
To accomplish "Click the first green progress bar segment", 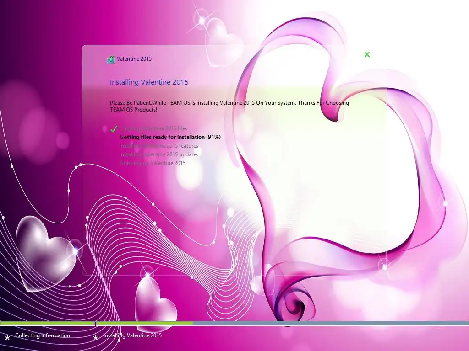I will [x=47, y=323].
